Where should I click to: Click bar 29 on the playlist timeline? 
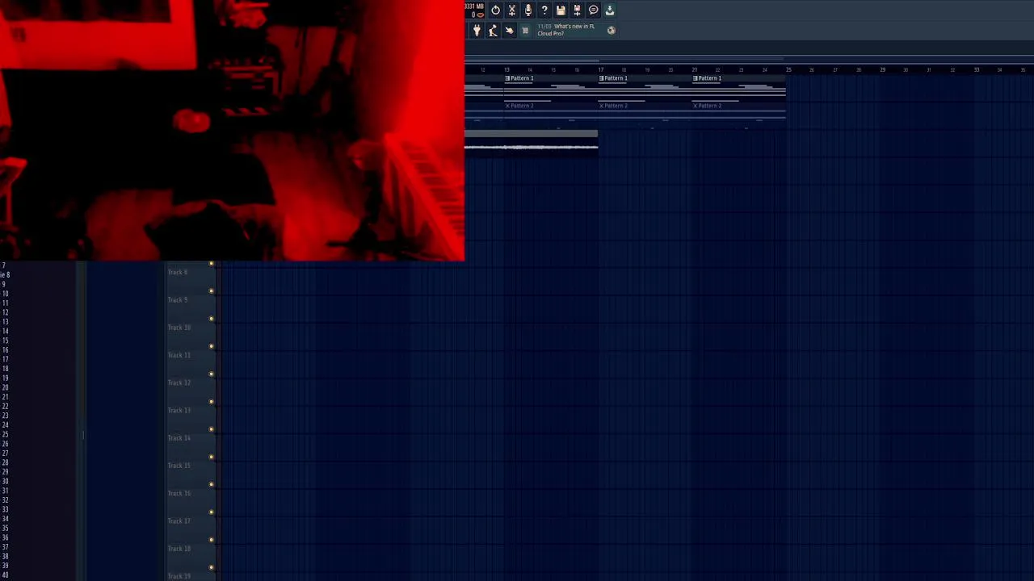point(882,70)
